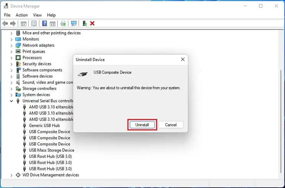This screenshot has height=188, width=285.
Task: Expand the Security devices node
Action: pyautogui.click(x=11, y=64)
